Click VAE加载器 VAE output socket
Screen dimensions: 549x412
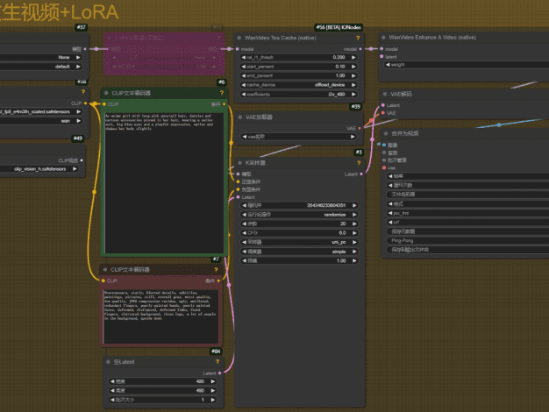point(360,129)
